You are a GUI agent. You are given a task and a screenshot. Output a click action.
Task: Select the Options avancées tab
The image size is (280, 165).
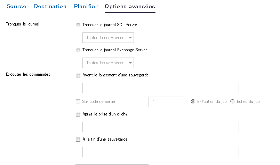click(x=130, y=6)
